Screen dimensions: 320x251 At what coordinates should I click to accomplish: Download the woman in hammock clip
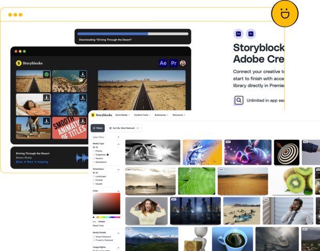(46, 98)
